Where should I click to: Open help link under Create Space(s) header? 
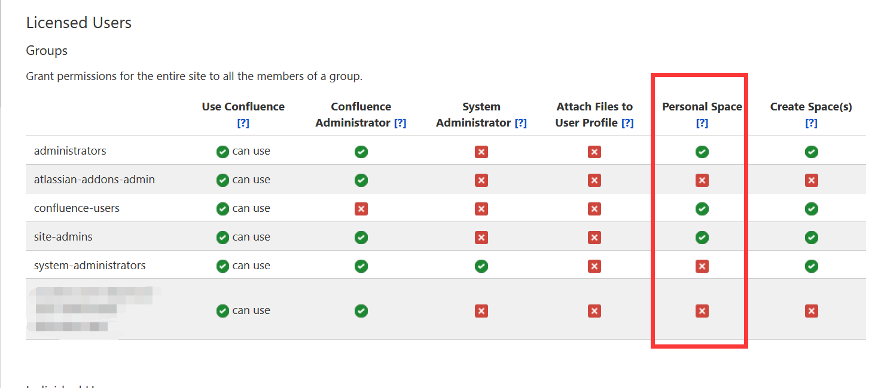(x=811, y=123)
